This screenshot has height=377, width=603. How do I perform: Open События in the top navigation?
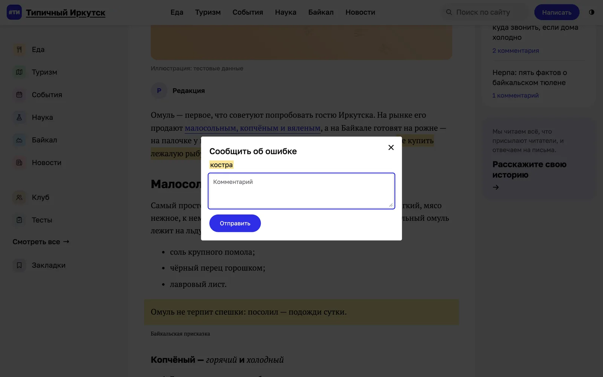tap(248, 12)
